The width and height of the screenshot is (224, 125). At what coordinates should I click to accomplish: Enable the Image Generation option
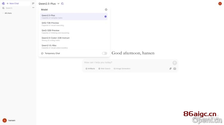point(122,69)
